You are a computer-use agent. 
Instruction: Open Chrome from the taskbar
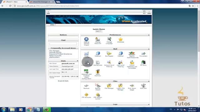point(29,110)
